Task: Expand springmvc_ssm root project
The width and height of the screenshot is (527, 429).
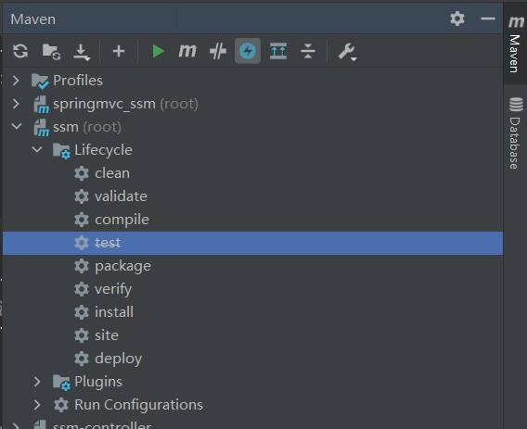Action: 16,104
